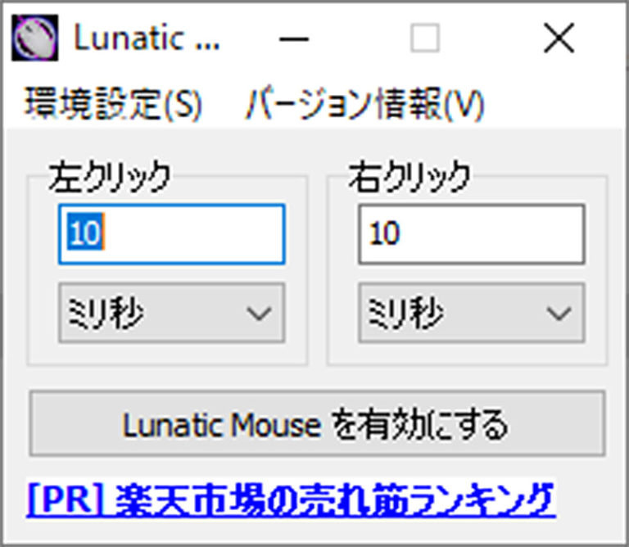This screenshot has width=629, height=547.
Task: Open the 環境設定(S) menu
Action: (113, 104)
